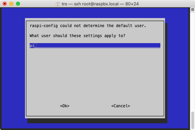Image resolution: width=195 pixels, height=130 pixels.
Task: Select the Ok button in raspi-config dialog
Action: [65, 106]
